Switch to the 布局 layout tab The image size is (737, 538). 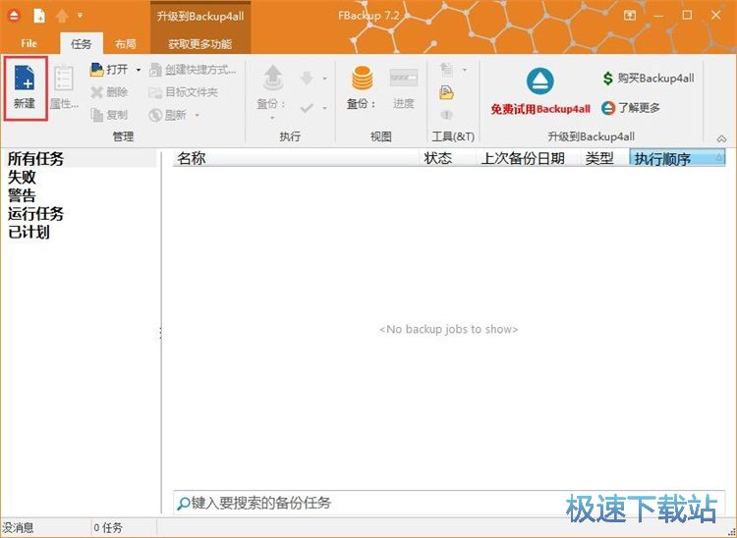point(126,44)
